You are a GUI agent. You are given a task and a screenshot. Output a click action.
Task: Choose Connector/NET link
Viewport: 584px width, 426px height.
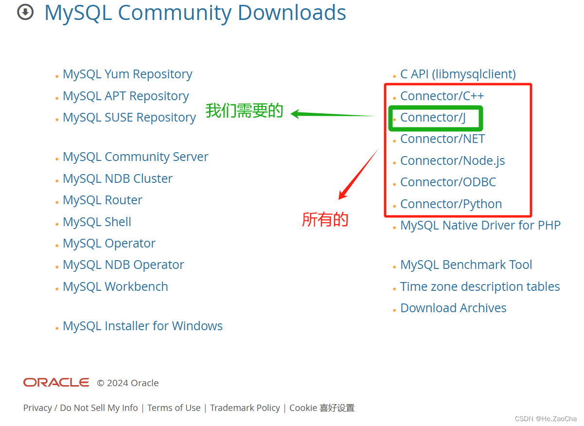442,139
